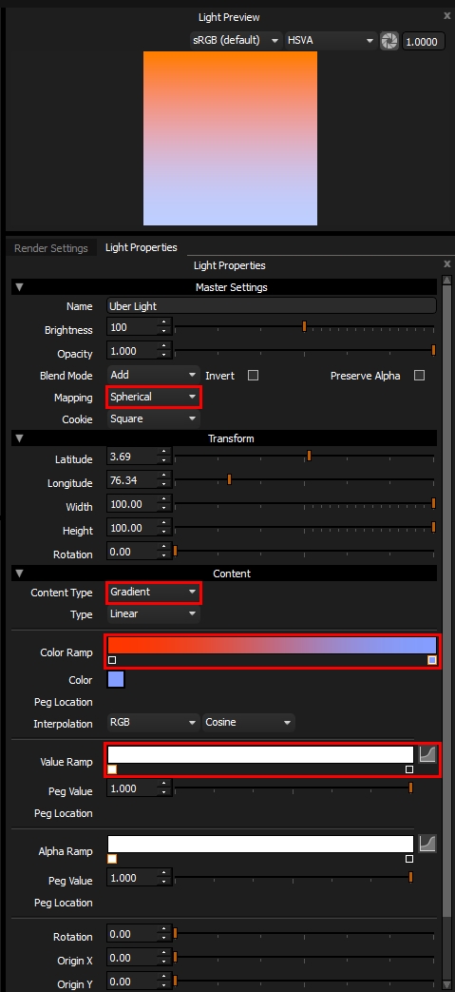Open the HSVA channel dropdown
This screenshot has height=992, width=455.
click(x=332, y=41)
